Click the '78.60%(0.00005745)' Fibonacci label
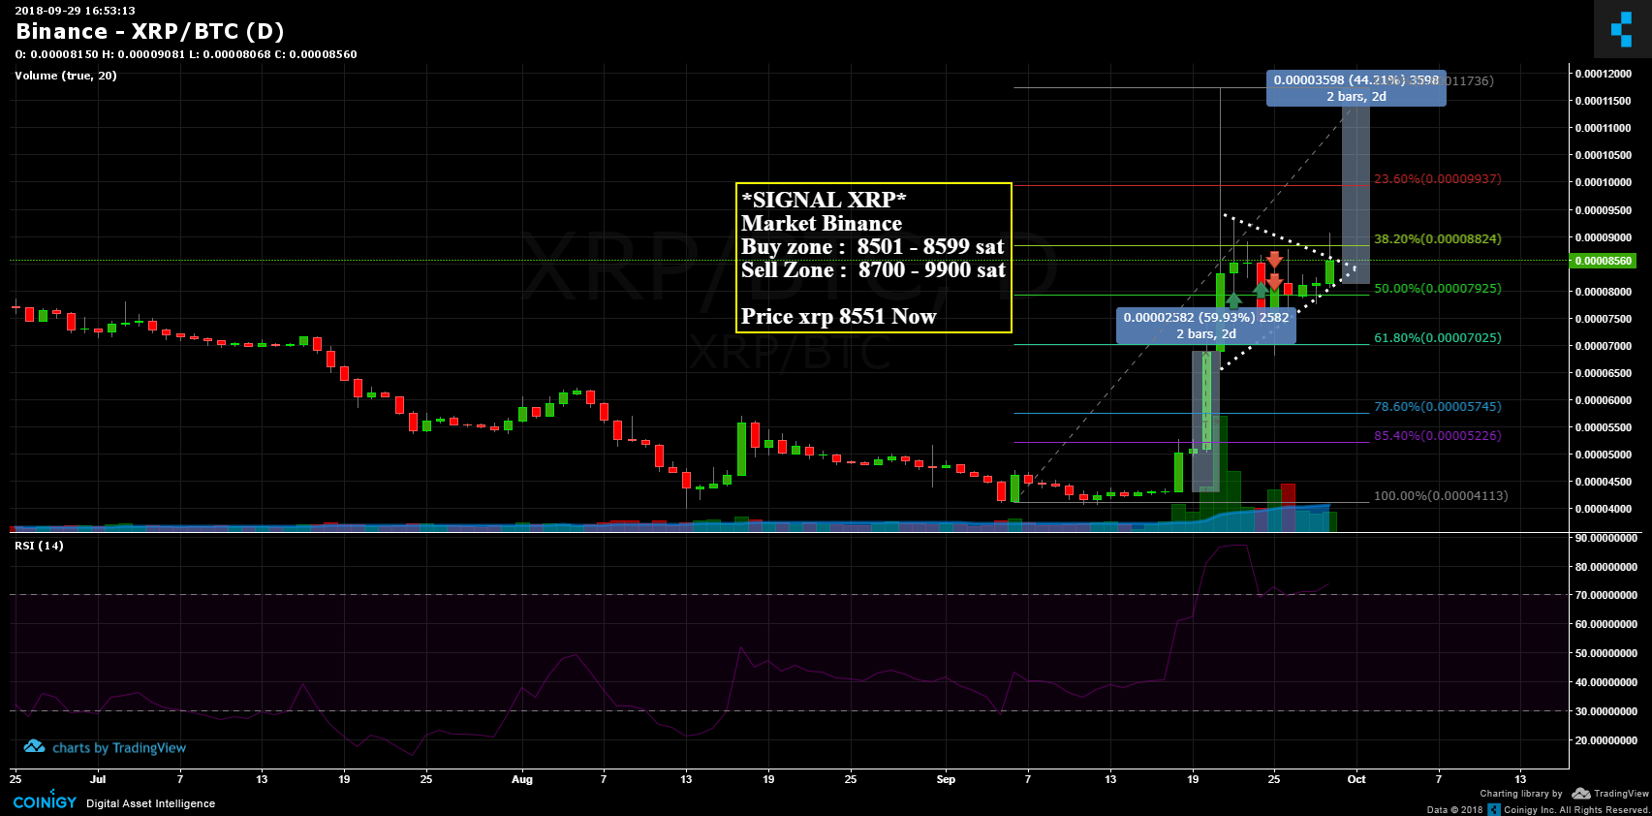Screen dimensions: 1652x816 (1438, 407)
